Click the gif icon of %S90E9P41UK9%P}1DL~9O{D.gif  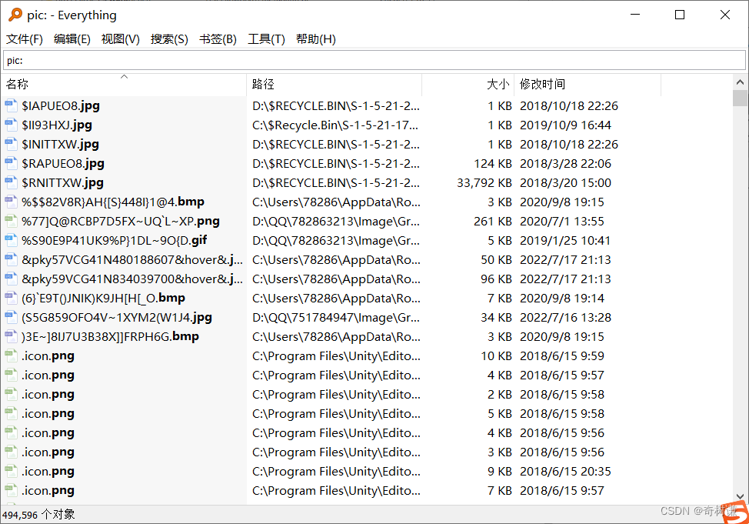click(11, 240)
